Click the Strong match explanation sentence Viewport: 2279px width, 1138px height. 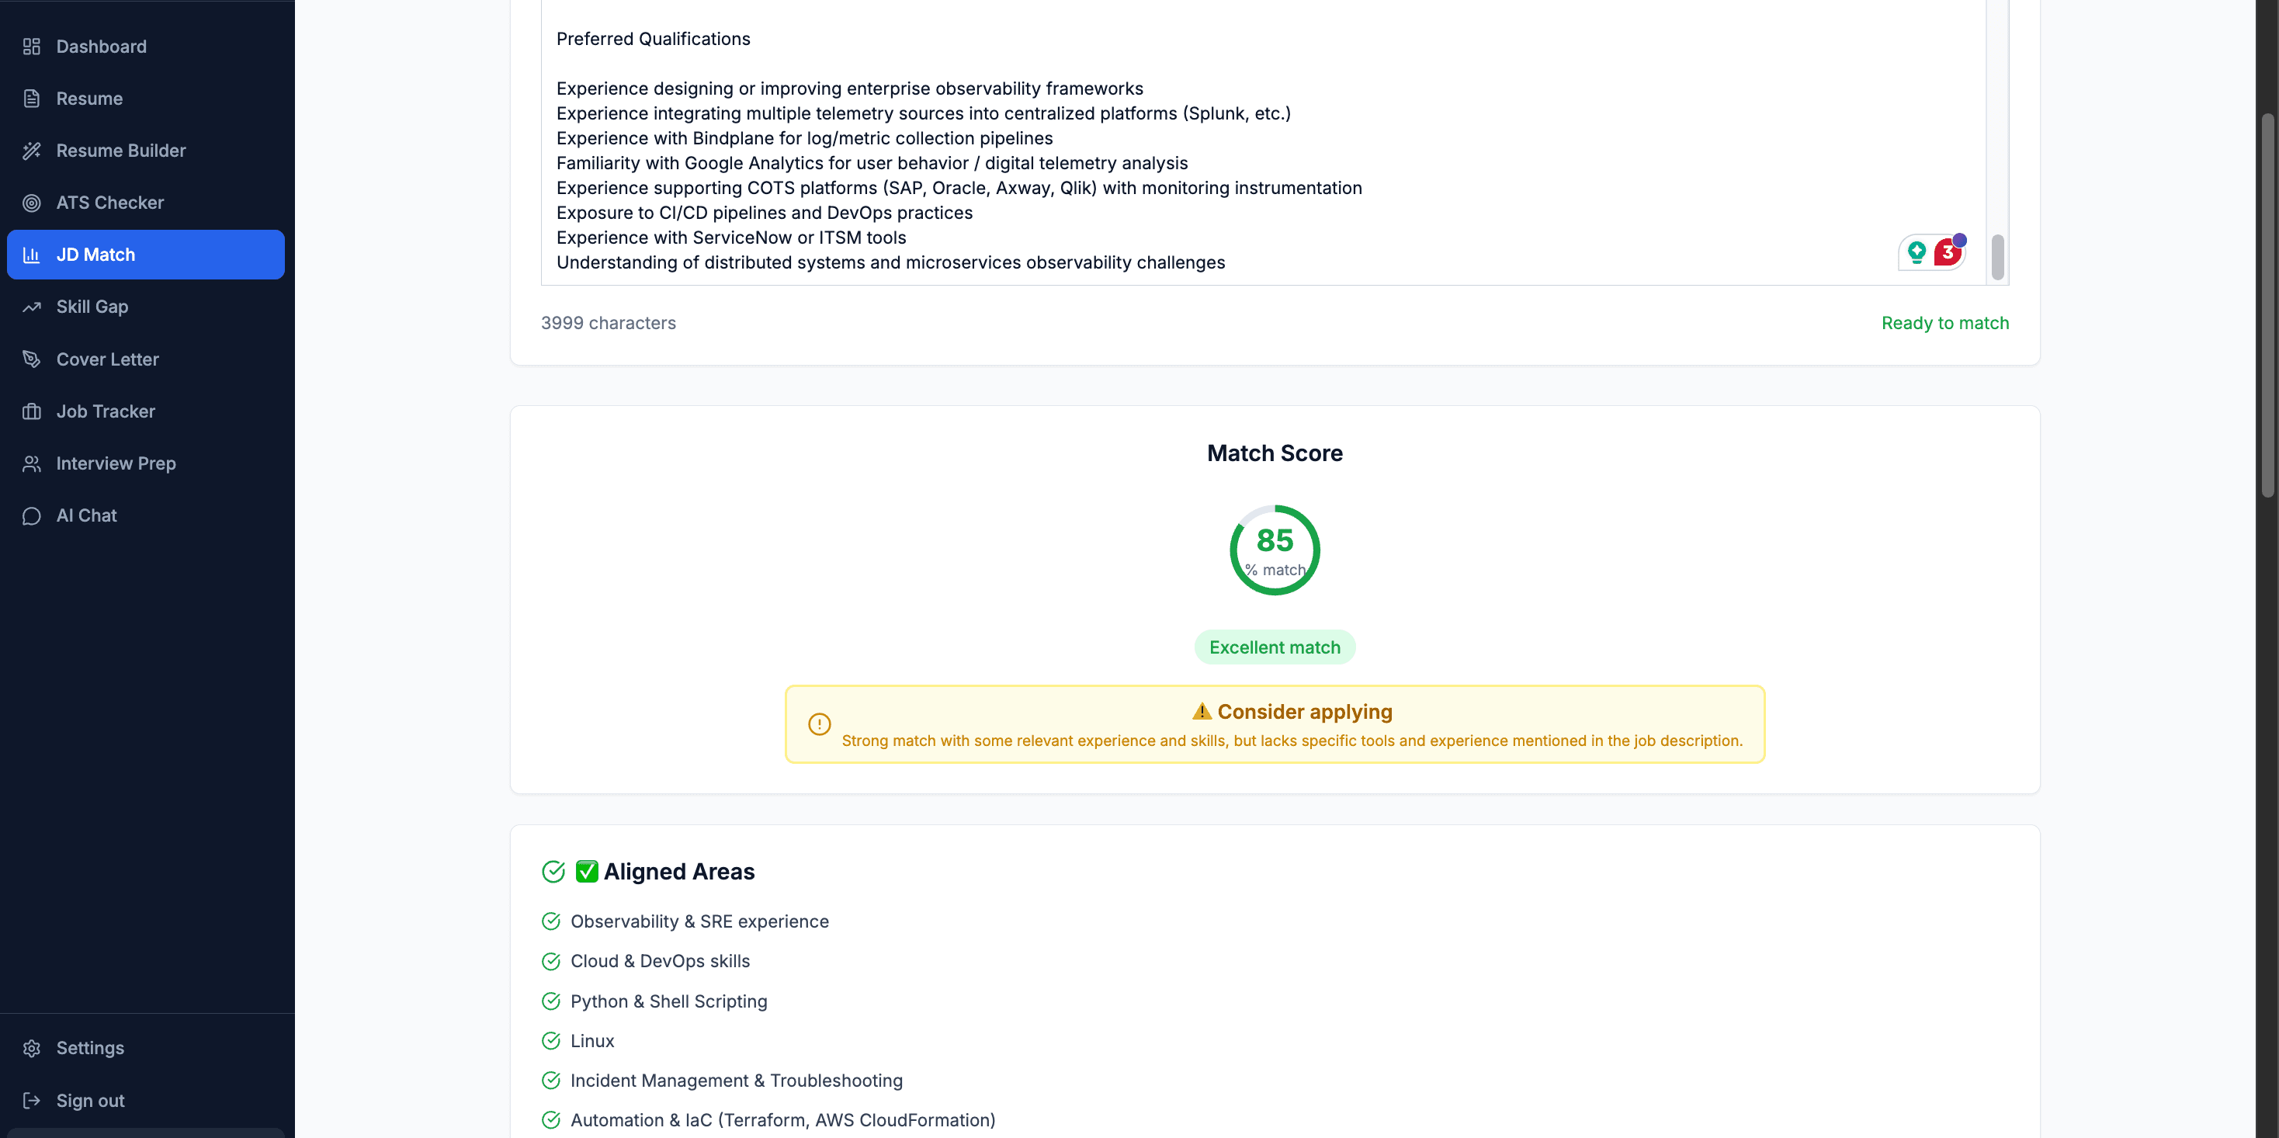tap(1292, 741)
